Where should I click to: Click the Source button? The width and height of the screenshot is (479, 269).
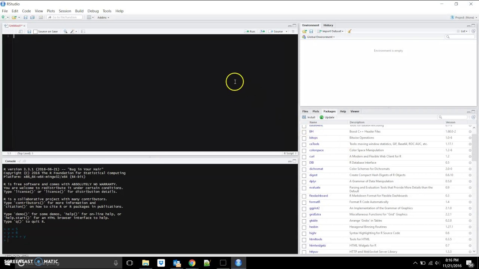276,31
